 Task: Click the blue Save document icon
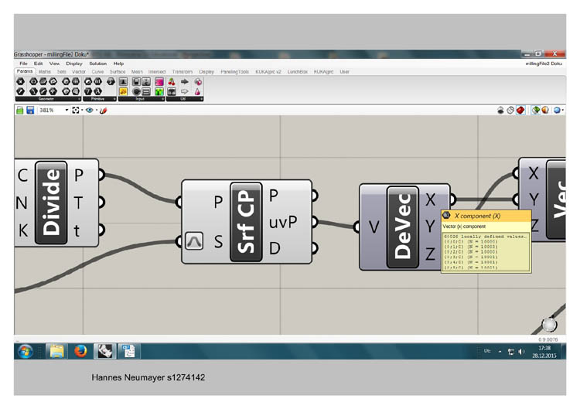coord(30,111)
